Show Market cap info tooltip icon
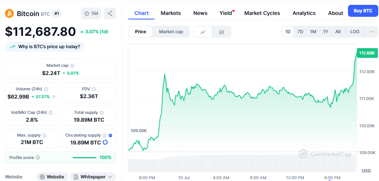This screenshot has height=181, width=379. click(72, 66)
